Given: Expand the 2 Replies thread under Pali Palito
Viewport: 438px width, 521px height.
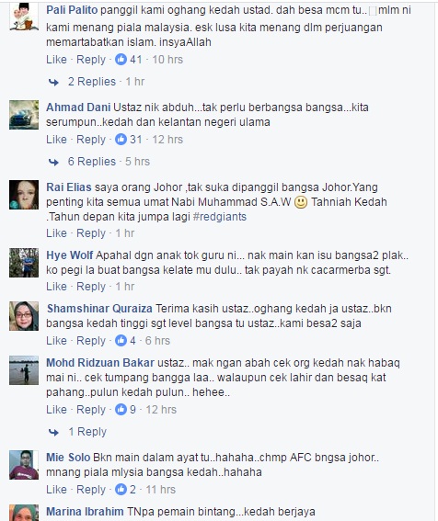Looking at the screenshot, I should (x=92, y=82).
